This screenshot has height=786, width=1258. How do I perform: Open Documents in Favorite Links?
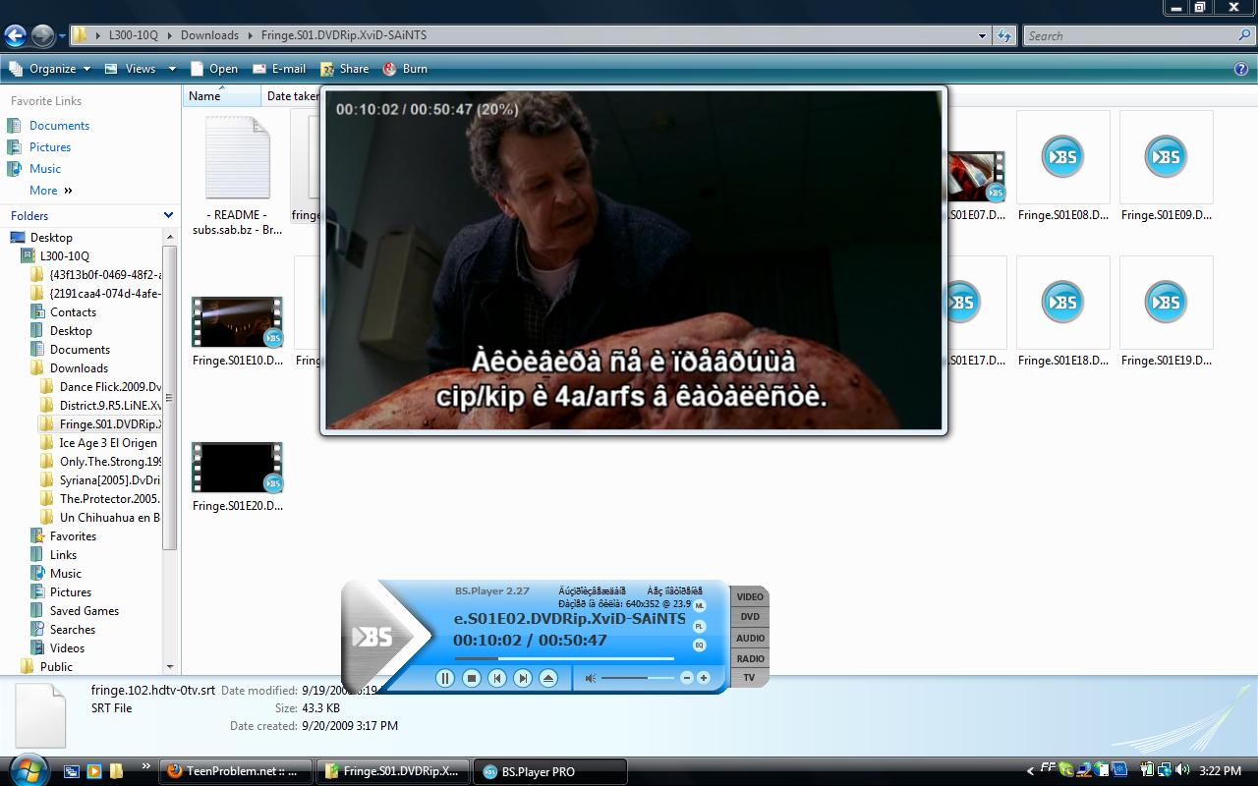point(59,126)
